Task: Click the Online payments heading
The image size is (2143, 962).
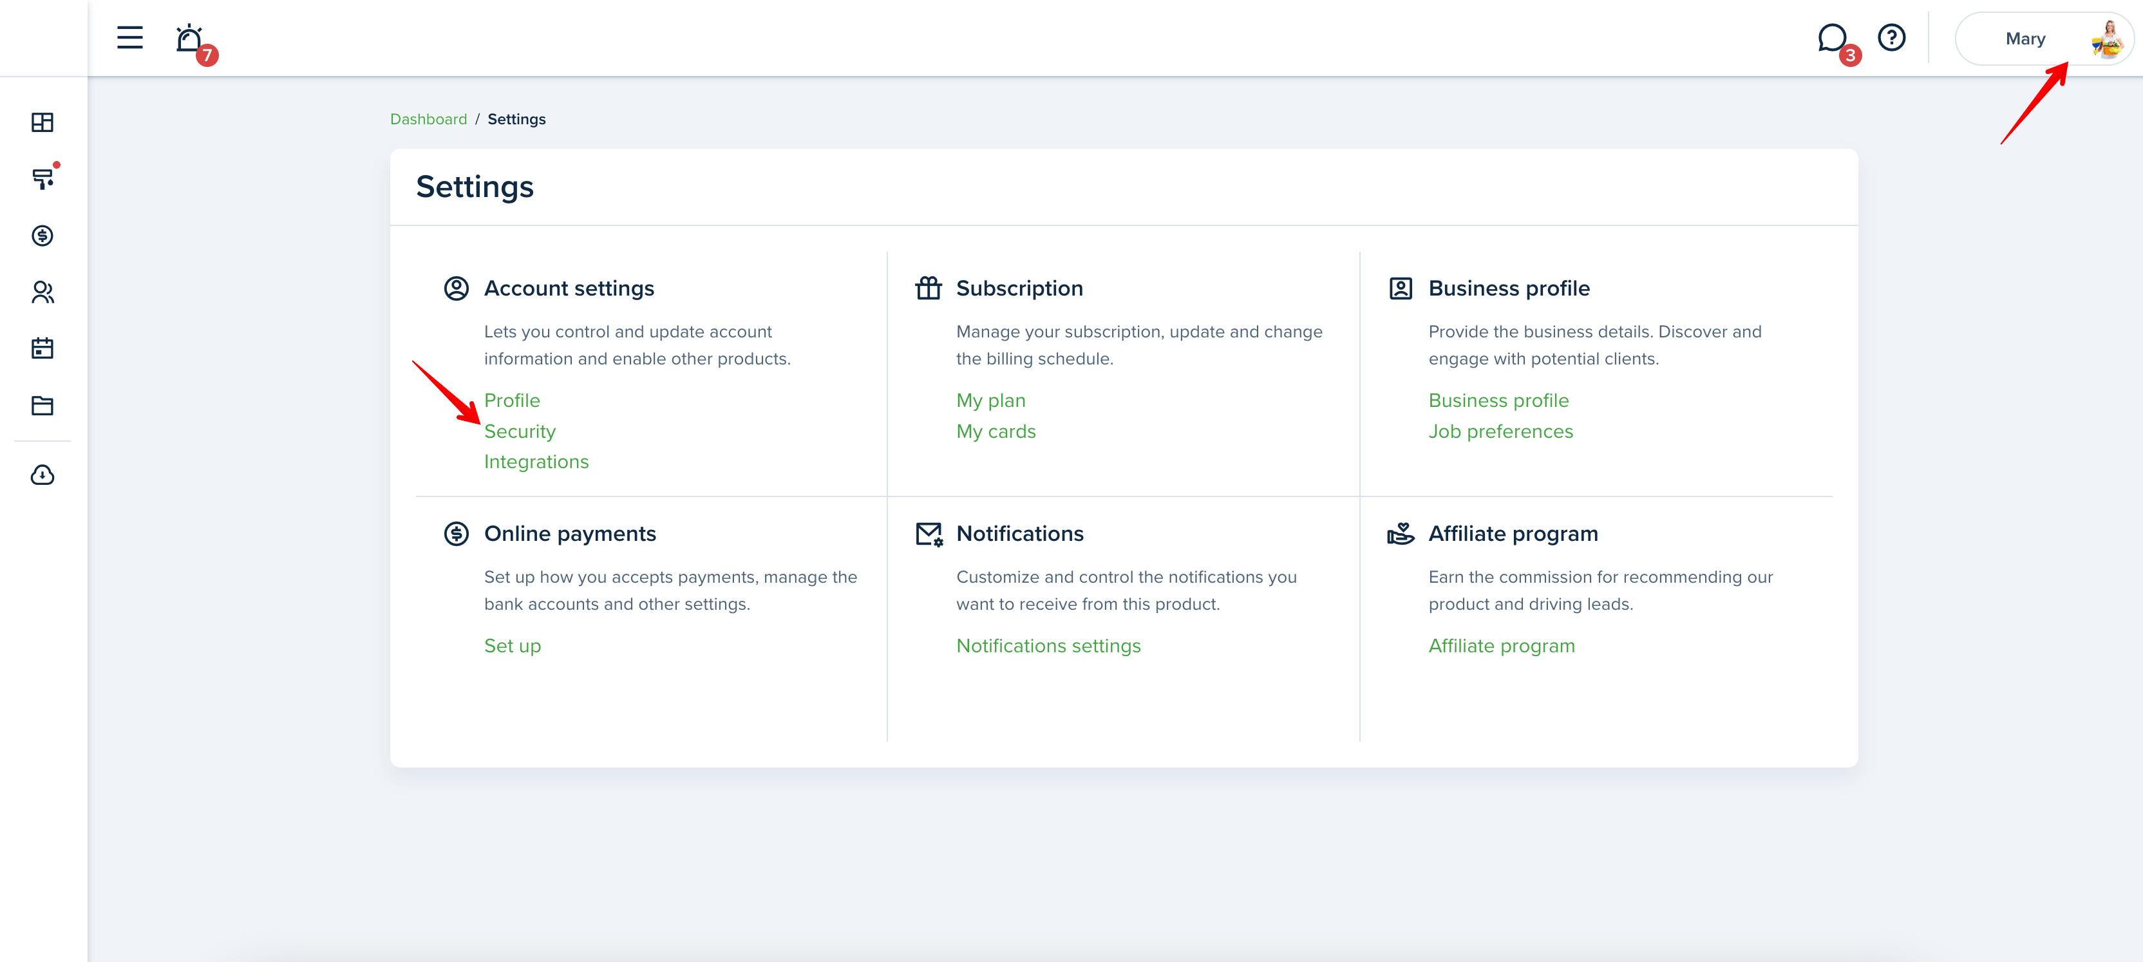Action: (570, 533)
